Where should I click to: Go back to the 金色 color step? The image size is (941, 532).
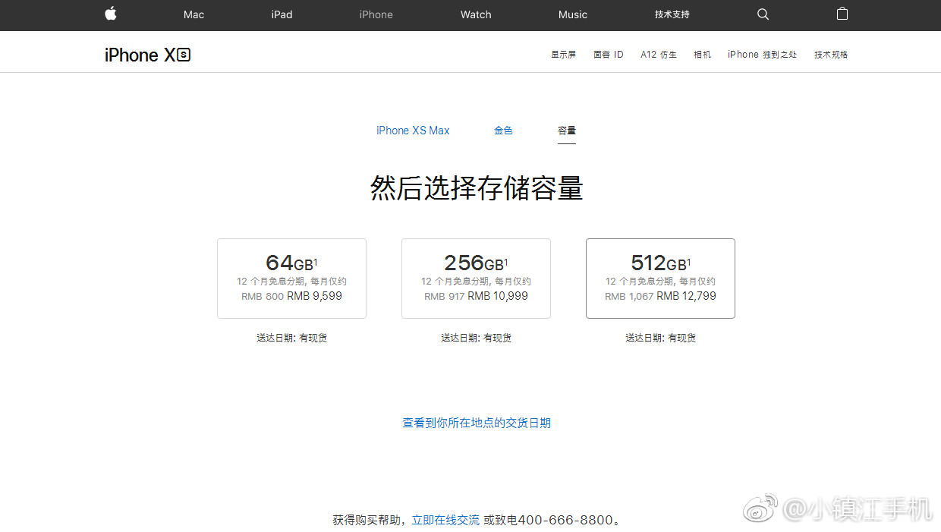pyautogui.click(x=503, y=131)
